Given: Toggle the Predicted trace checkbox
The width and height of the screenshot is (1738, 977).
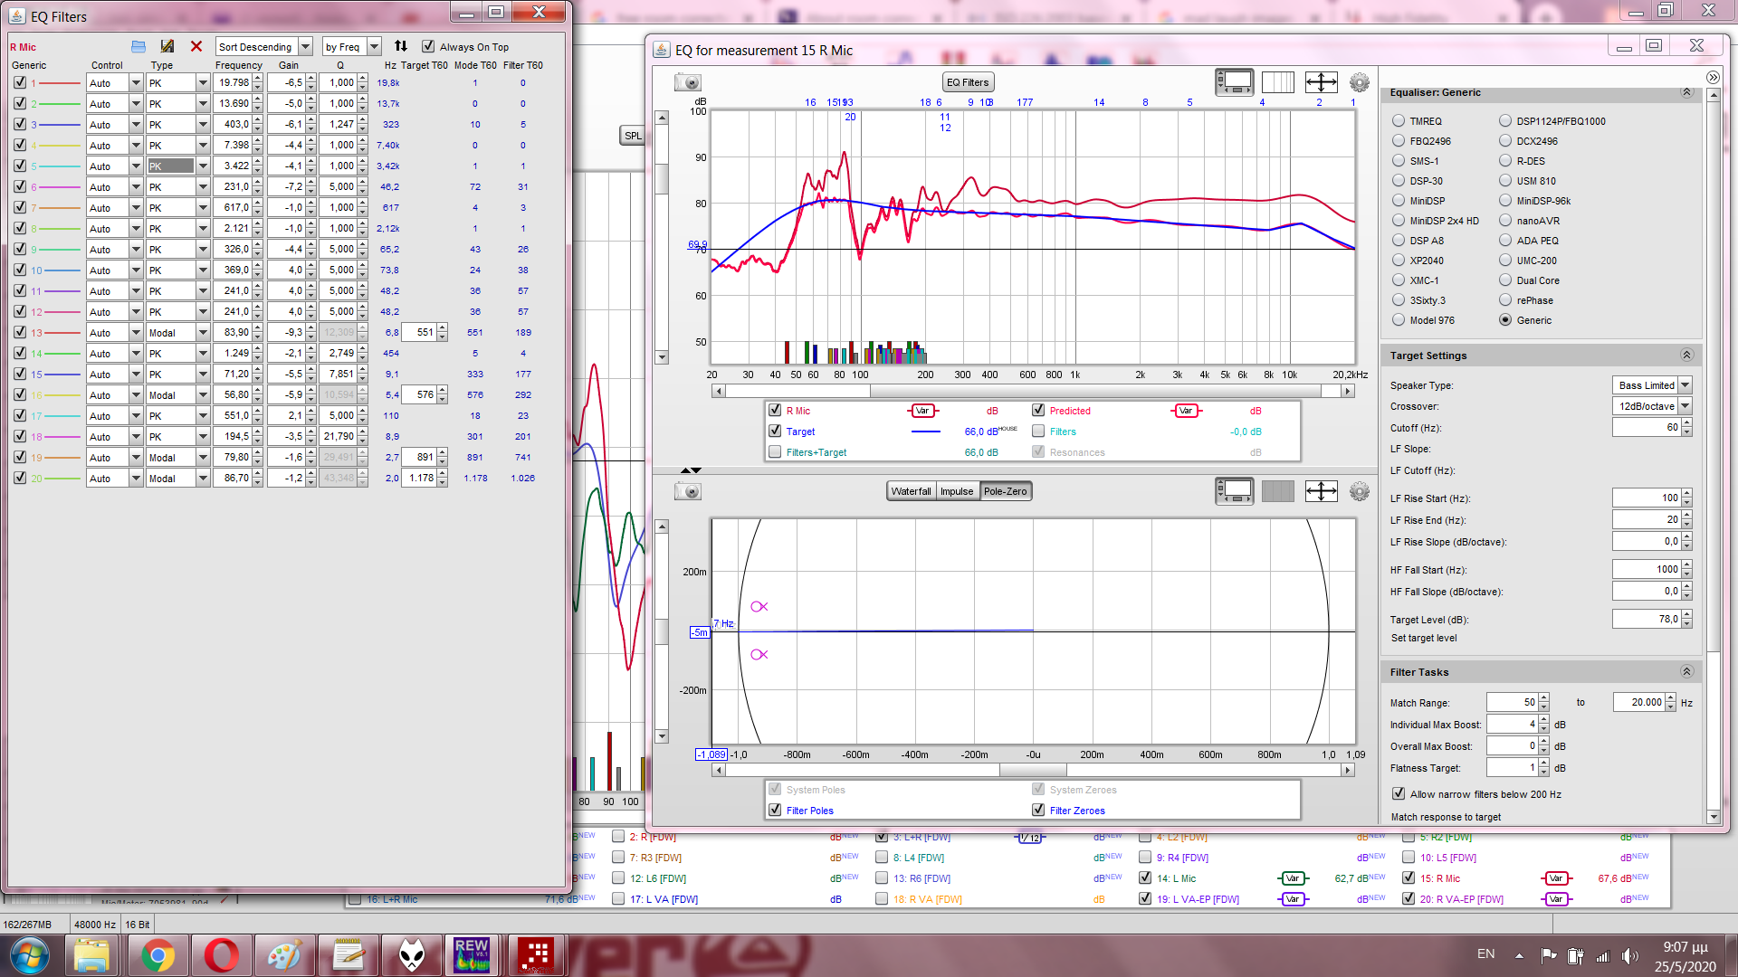Looking at the screenshot, I should pos(1038,410).
